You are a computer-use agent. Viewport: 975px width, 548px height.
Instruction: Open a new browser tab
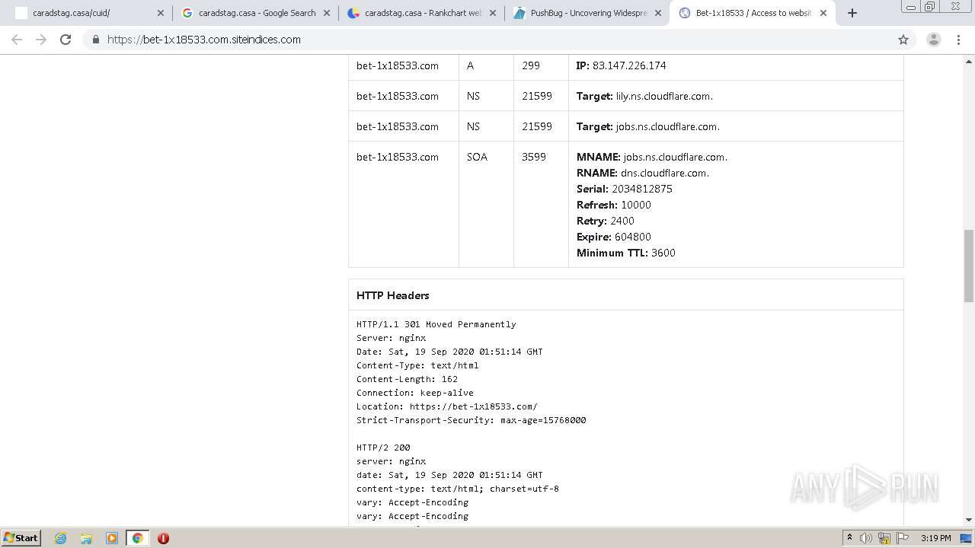point(852,13)
